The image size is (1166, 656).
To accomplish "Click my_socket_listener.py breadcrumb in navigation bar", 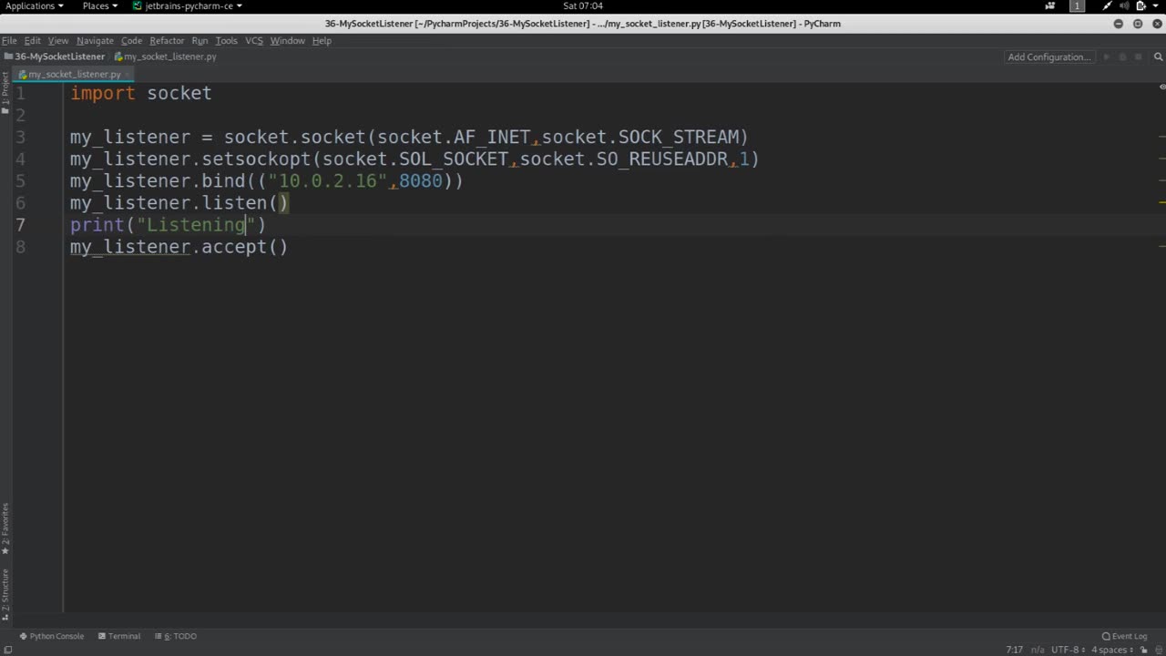I will (165, 56).
